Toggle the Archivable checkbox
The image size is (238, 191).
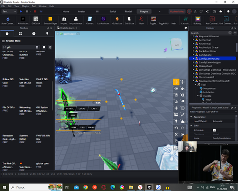tap(214, 130)
